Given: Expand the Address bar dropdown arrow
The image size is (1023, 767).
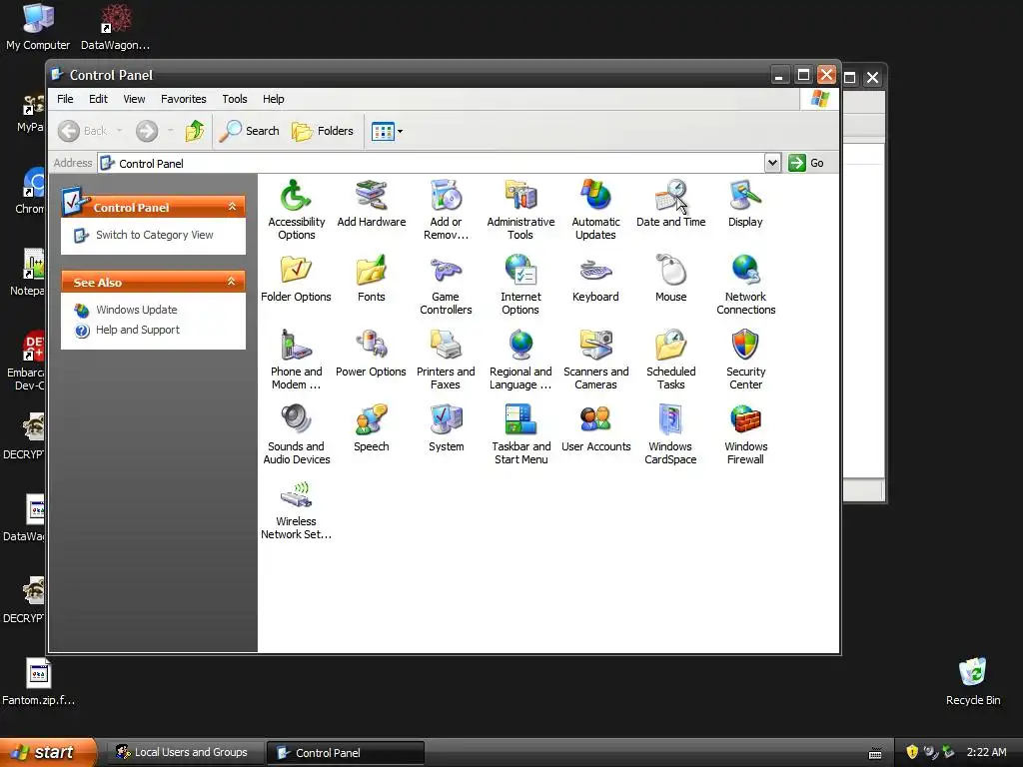Looking at the screenshot, I should (772, 163).
